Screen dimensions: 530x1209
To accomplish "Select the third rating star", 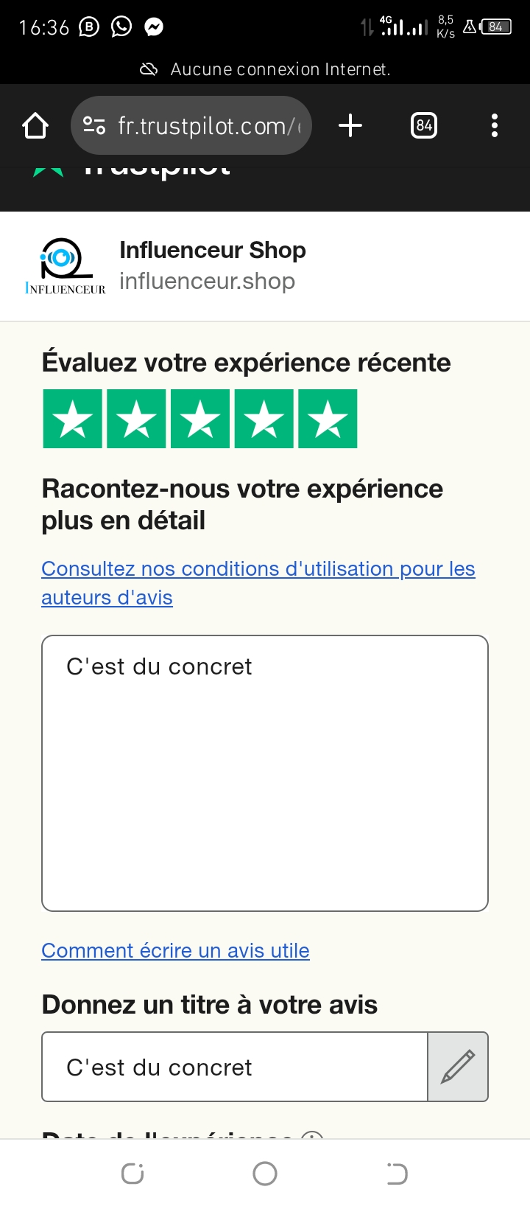I will pyautogui.click(x=200, y=419).
